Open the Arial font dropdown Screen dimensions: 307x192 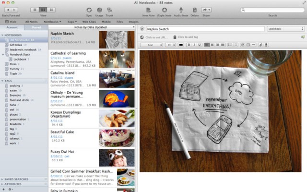[x=152, y=45]
